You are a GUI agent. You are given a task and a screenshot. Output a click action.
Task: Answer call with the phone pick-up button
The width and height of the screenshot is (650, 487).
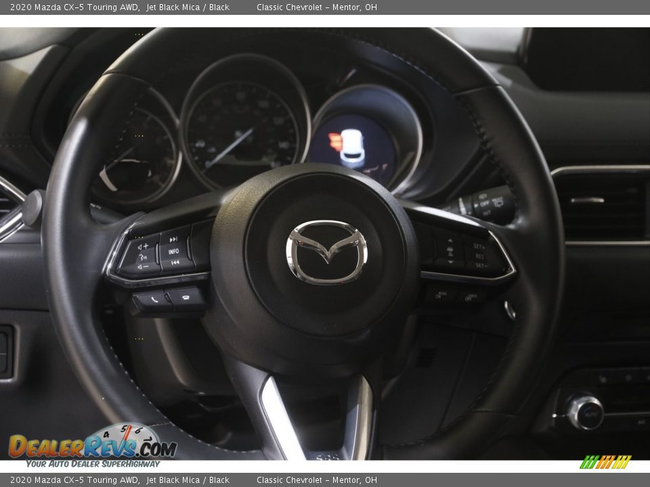click(153, 299)
